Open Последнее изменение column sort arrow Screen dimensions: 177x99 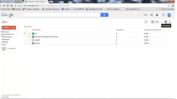(x=162, y=30)
